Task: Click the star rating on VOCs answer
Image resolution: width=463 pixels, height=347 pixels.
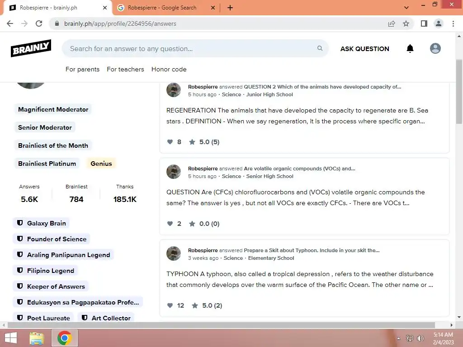Action: [192, 224]
